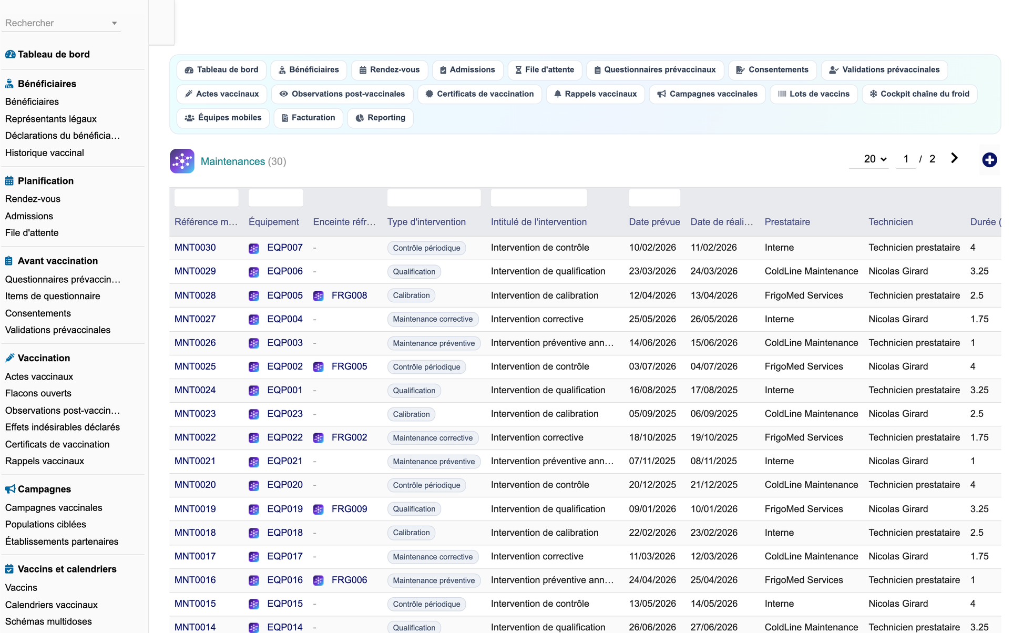This screenshot has height=633, width=1023.
Task: Open Flacons ouverts in sidebar
Action: pos(38,393)
